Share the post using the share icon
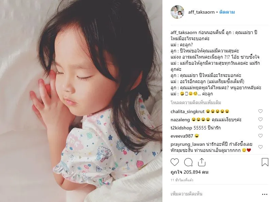 tap(202, 162)
